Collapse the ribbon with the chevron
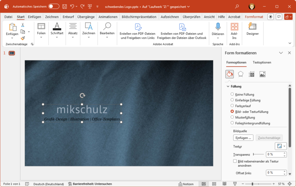 pos(290,43)
